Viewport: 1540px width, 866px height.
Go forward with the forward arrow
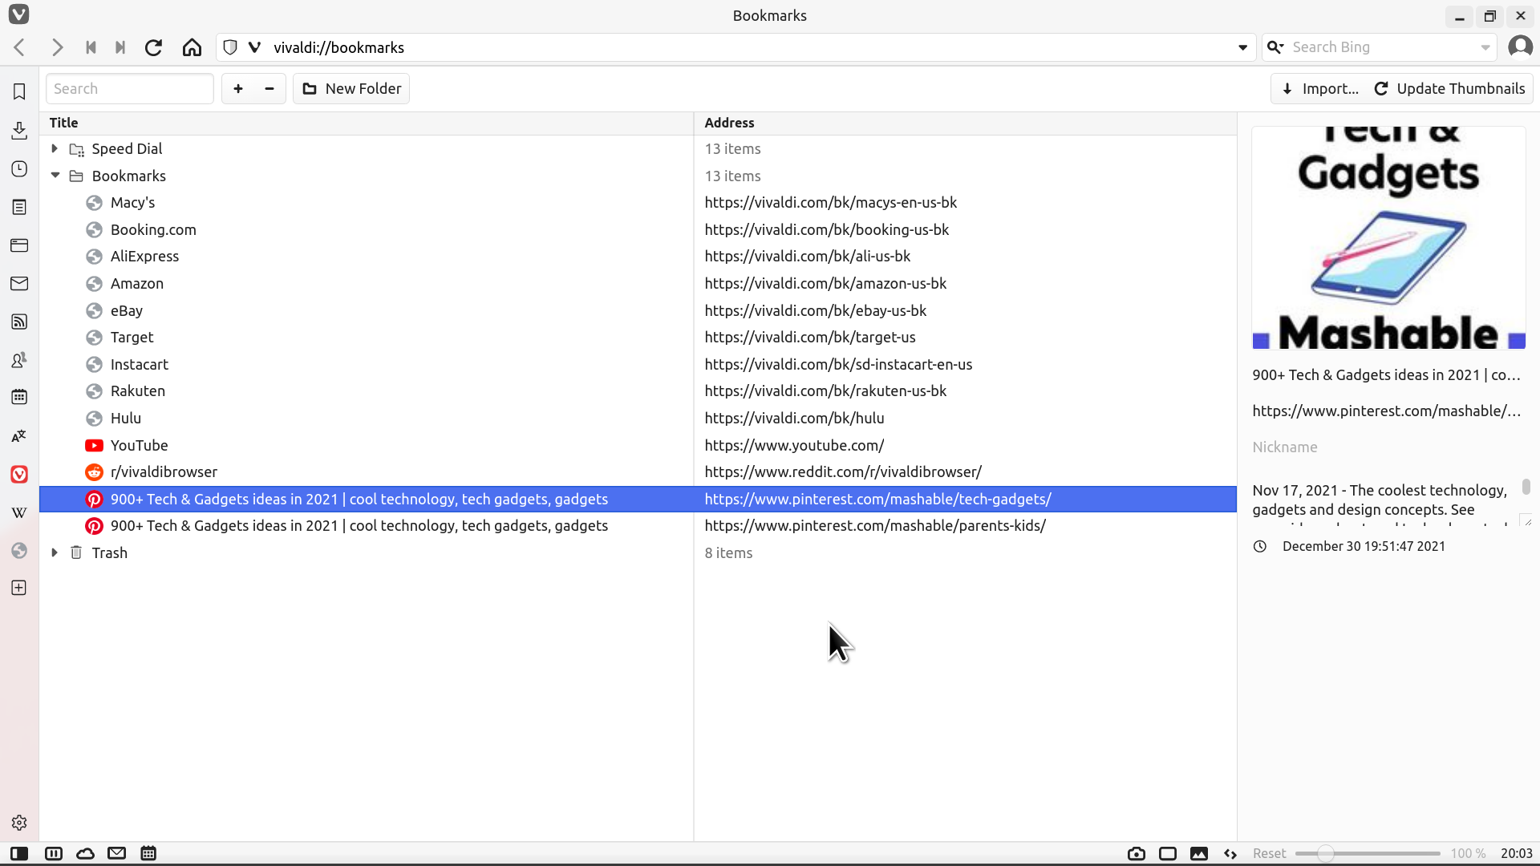[x=57, y=47]
